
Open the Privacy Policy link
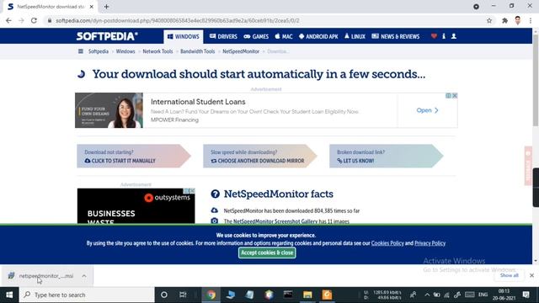[x=430, y=243]
